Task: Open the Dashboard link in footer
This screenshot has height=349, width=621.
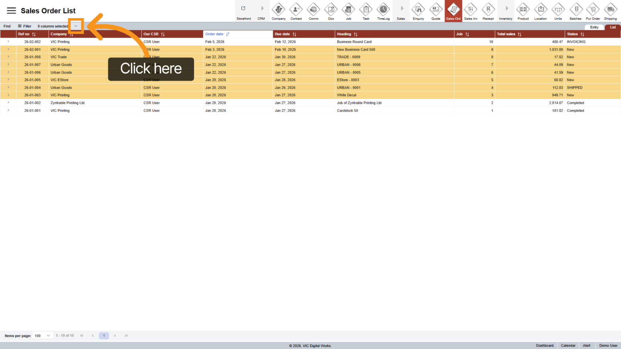Action: point(544,346)
